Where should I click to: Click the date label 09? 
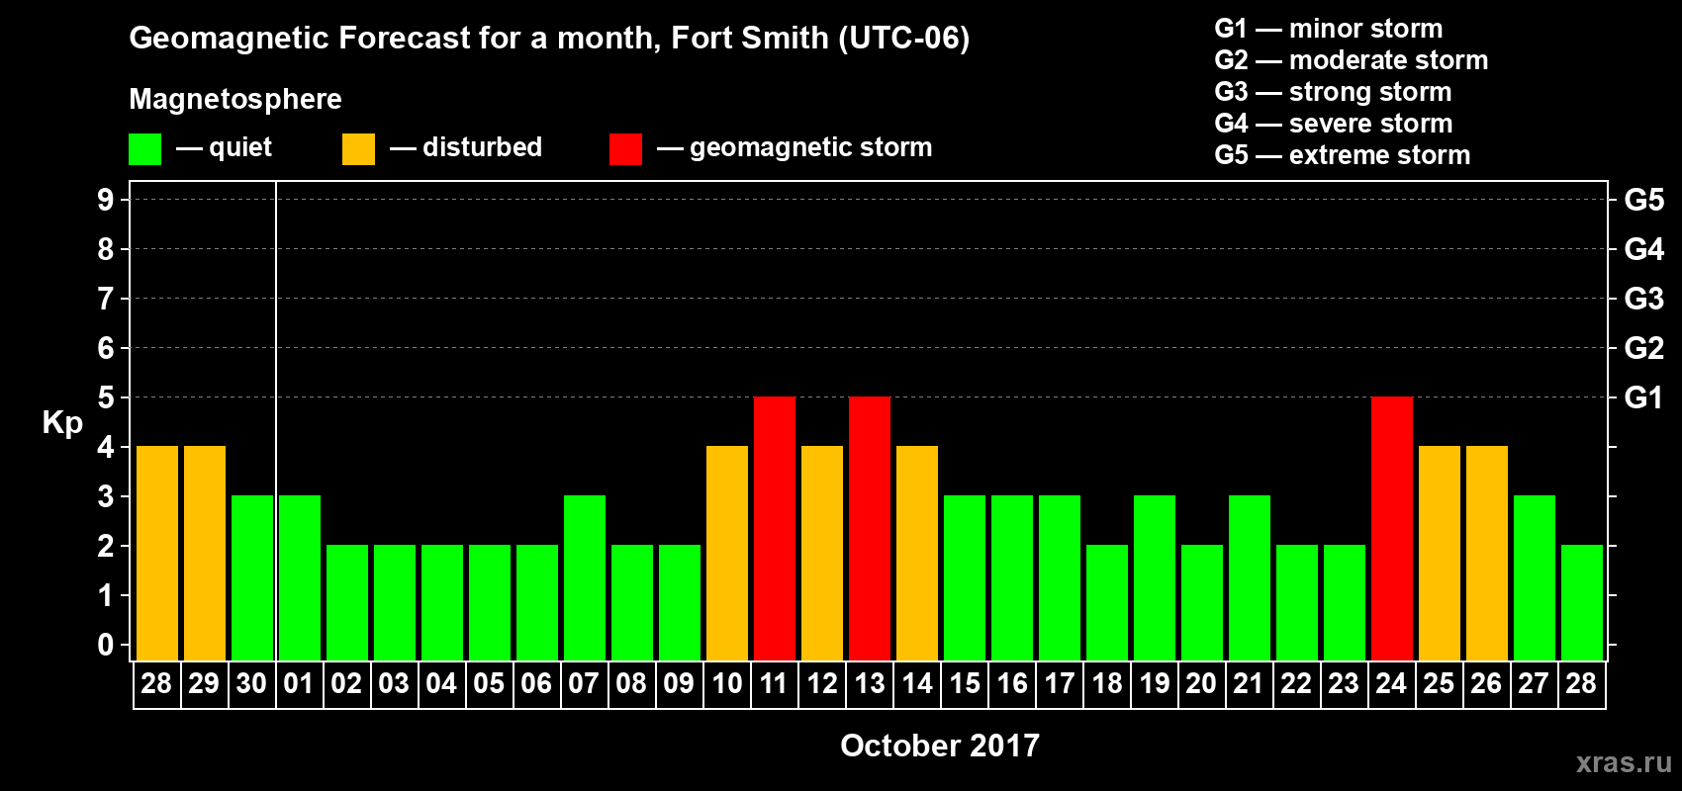[x=679, y=683]
